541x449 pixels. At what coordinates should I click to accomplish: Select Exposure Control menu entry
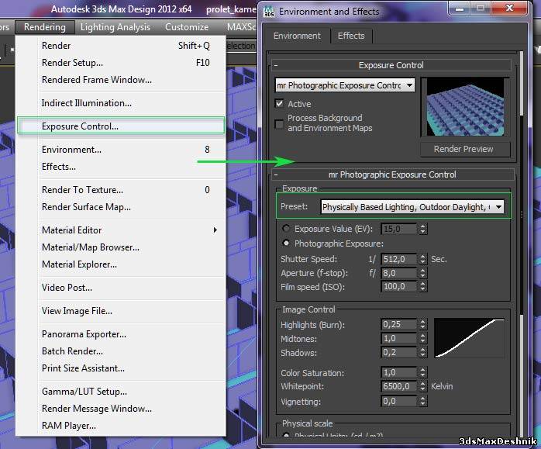121,126
